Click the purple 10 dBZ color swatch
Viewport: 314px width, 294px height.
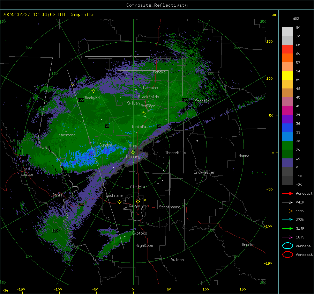point(287,163)
